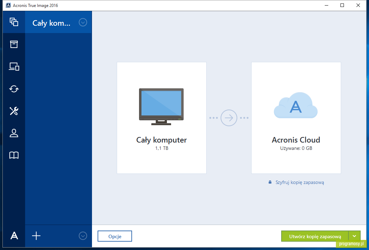369x250 pixels.
Task: Click the 1,1 TB size text
Action: click(x=162, y=148)
